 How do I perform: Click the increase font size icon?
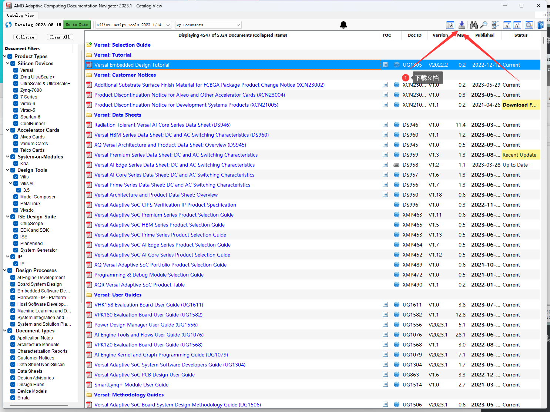(517, 25)
